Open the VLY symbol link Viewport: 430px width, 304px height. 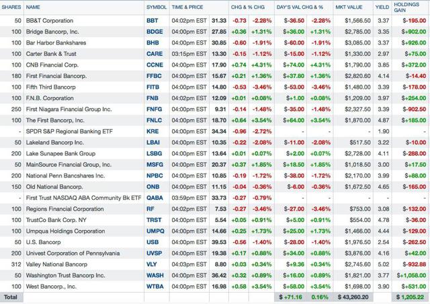click(x=152, y=264)
